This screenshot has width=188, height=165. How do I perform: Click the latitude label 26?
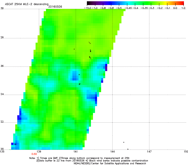(x=2, y=66)
